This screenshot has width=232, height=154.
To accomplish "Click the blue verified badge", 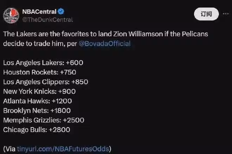I will pos(60,12).
